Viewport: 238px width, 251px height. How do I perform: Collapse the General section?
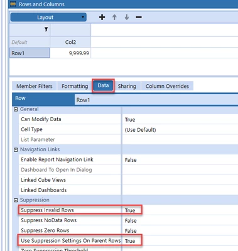pyautogui.click(x=16, y=109)
